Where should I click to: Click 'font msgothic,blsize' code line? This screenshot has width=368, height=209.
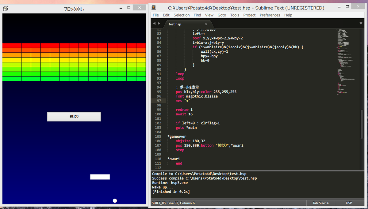click(197, 96)
